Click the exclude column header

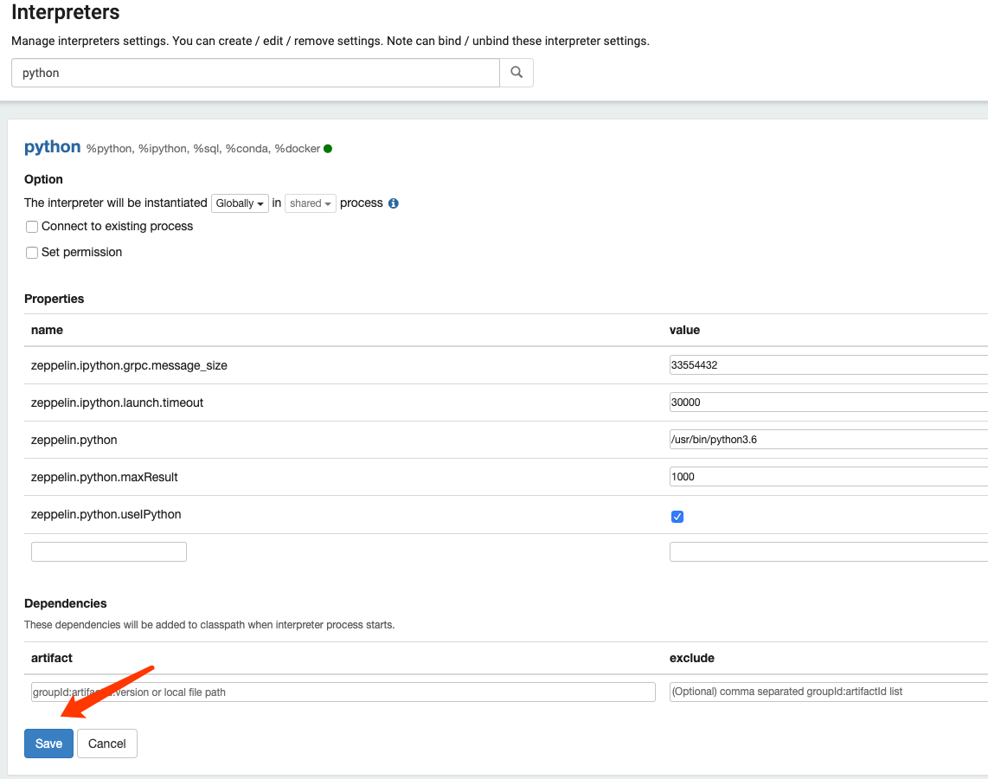(x=692, y=658)
